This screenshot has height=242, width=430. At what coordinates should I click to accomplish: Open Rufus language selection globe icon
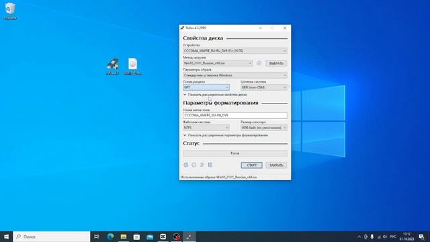[x=185, y=165]
